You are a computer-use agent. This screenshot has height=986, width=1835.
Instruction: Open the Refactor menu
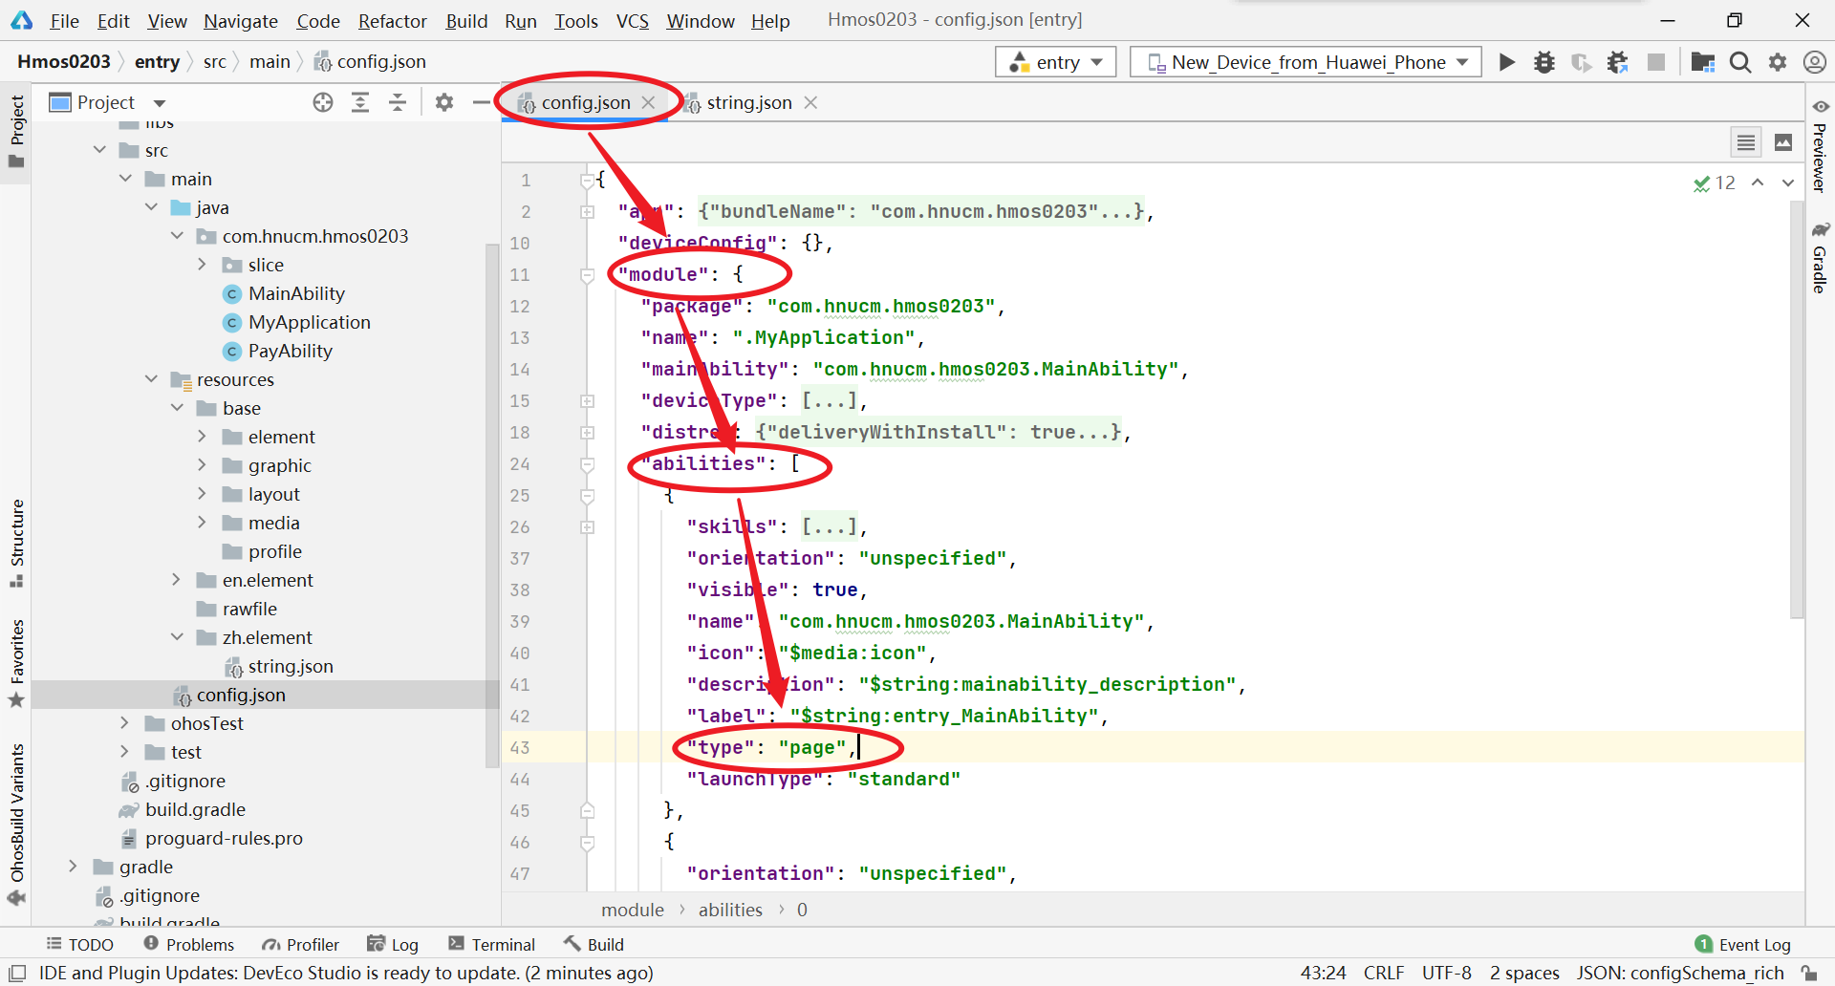click(x=392, y=20)
